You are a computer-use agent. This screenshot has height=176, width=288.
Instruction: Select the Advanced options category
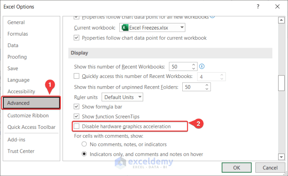(x=31, y=103)
